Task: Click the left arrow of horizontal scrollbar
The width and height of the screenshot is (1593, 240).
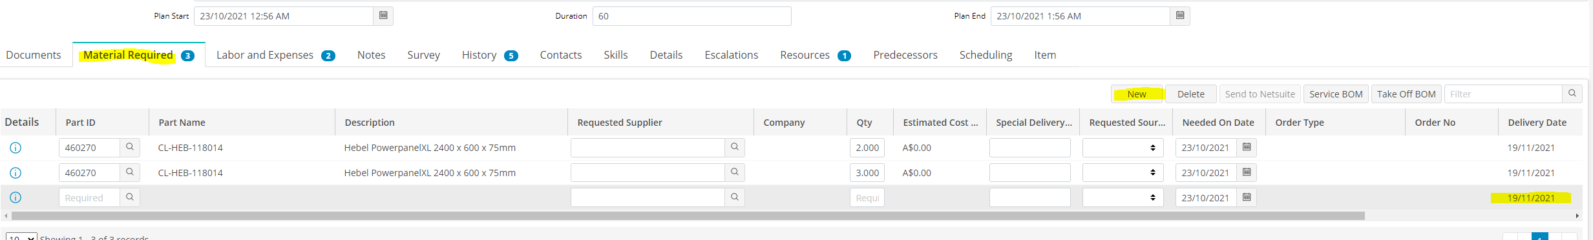Action: click(x=6, y=216)
